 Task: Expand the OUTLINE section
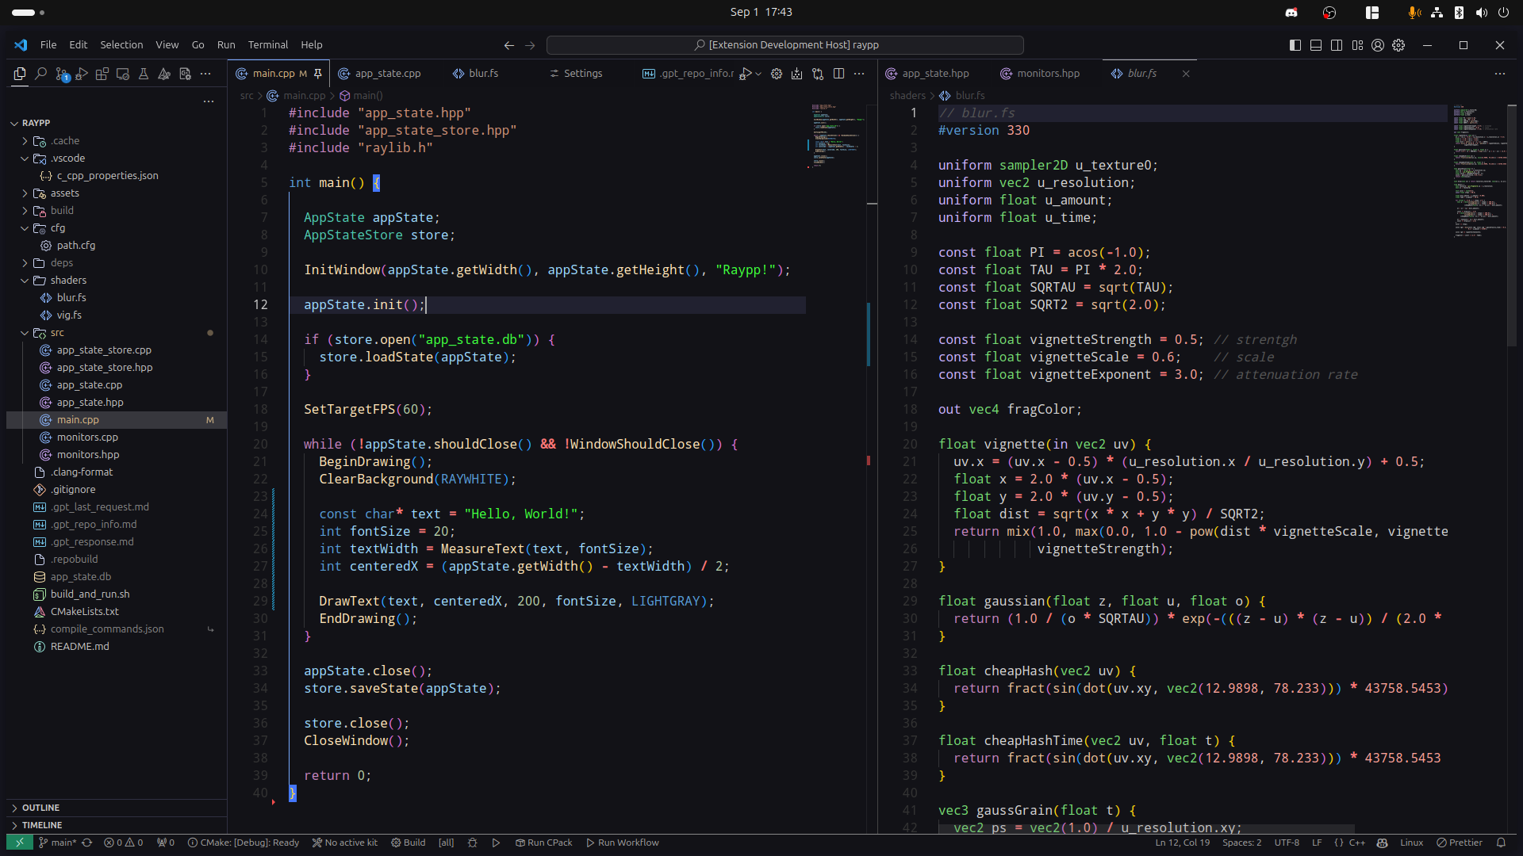point(40,808)
